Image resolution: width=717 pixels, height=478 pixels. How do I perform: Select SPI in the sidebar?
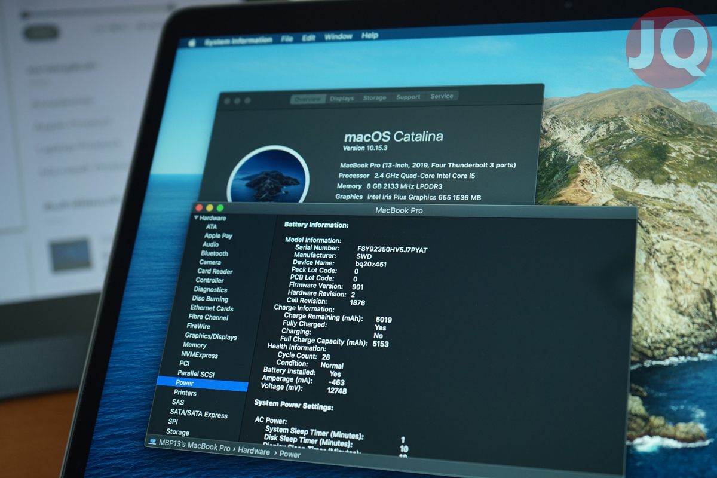point(173,421)
